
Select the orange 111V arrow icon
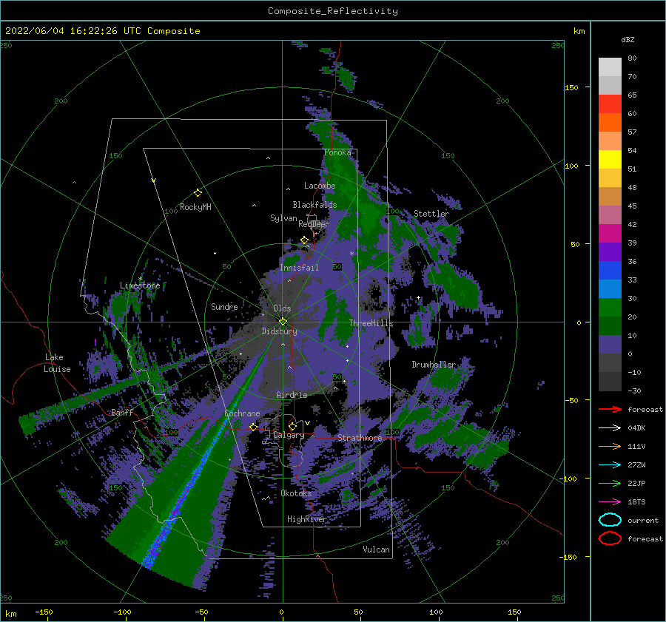[610, 446]
